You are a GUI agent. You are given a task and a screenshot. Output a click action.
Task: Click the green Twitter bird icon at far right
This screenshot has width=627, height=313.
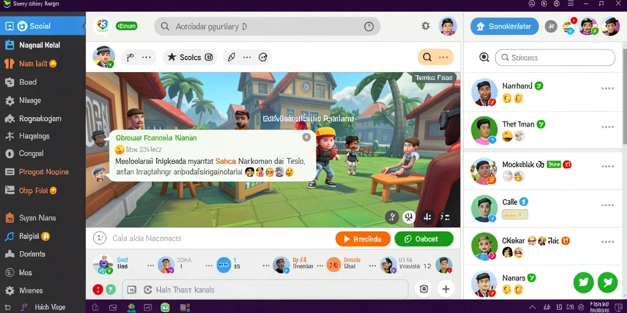click(607, 282)
